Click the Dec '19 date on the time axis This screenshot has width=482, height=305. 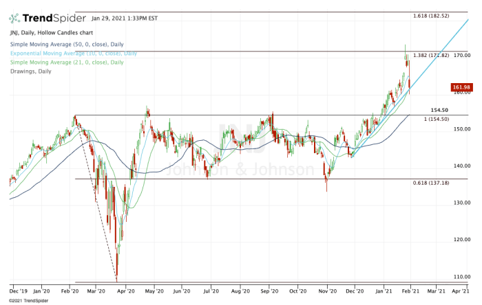[18, 291]
